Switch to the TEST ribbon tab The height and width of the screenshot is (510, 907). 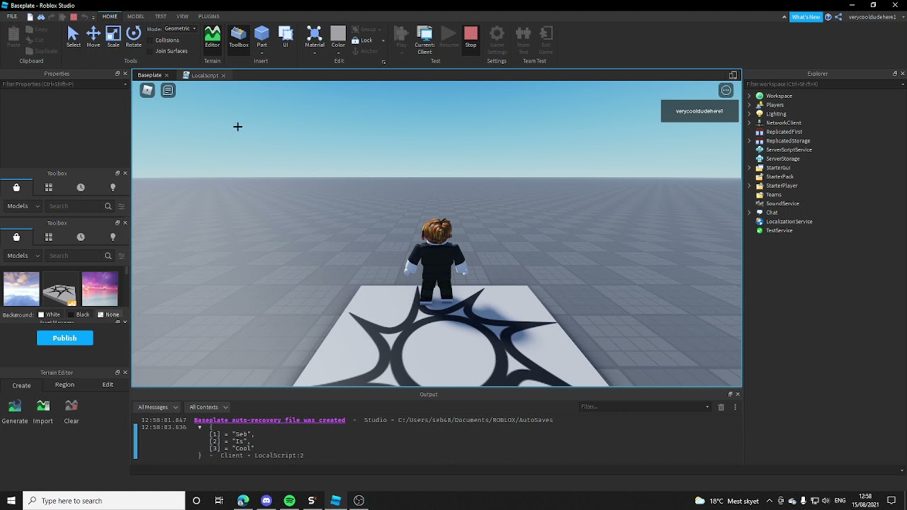tap(161, 16)
